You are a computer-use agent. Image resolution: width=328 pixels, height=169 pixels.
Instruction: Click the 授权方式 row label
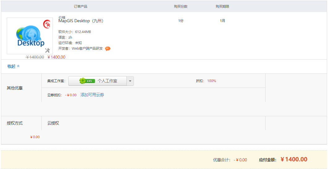pyautogui.click(x=15, y=123)
